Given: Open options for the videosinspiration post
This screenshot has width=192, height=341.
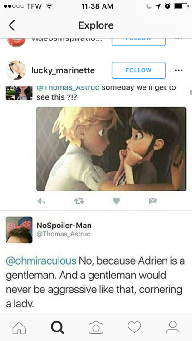Looking at the screenshot, I should tap(179, 39).
